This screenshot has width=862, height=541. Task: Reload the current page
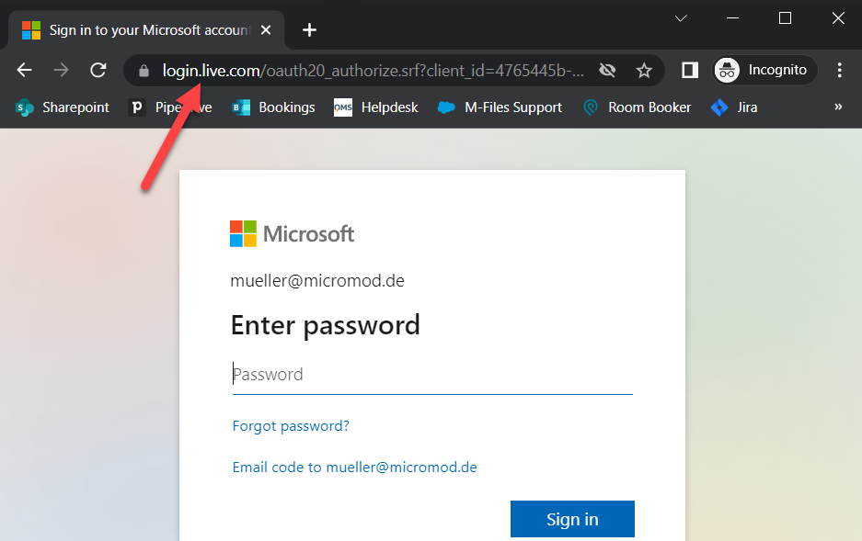[98, 70]
